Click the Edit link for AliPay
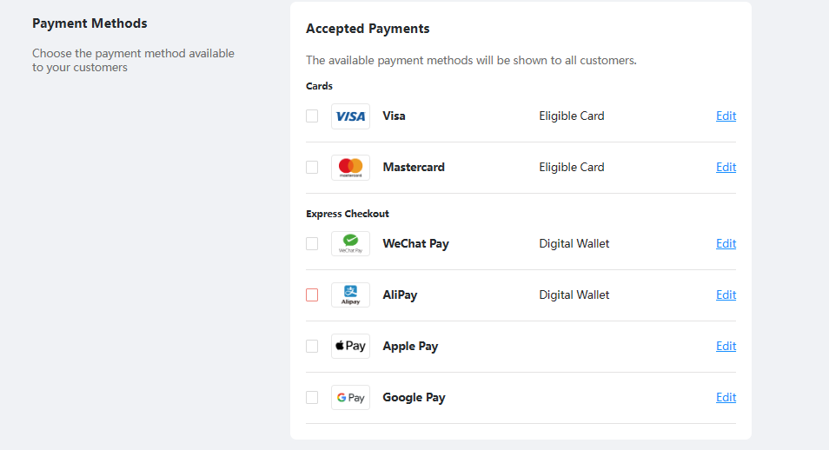The width and height of the screenshot is (829, 450). 726,294
